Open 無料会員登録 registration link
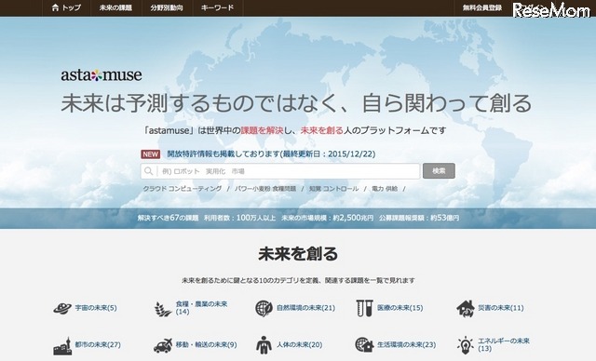Image resolution: width=596 pixels, height=361 pixels. coord(482,7)
